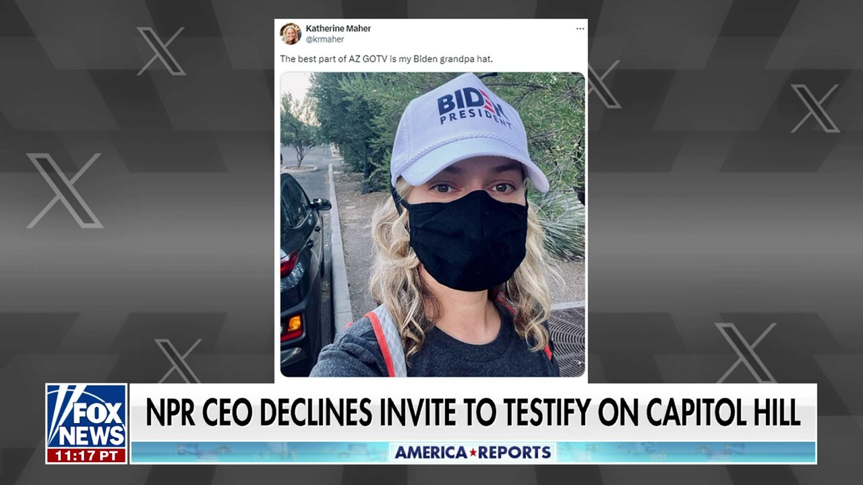Click the largest X logo in background

tap(65, 191)
